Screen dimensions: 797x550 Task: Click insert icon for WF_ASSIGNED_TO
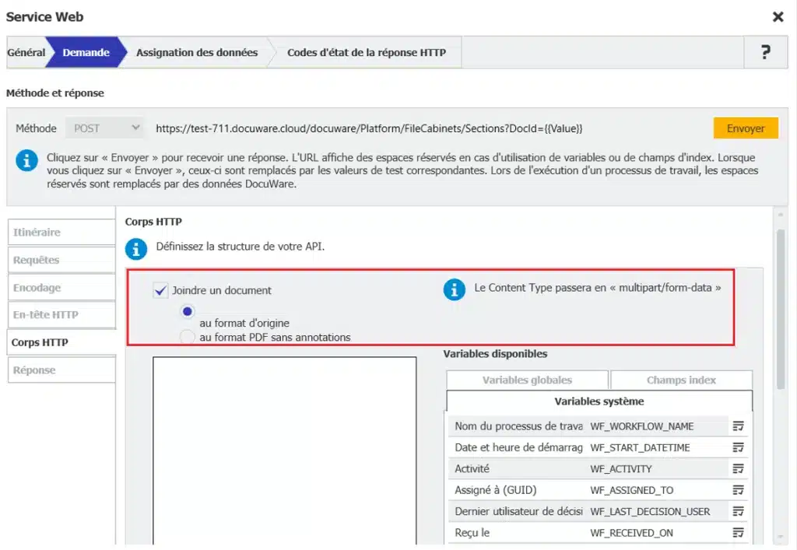click(x=738, y=490)
